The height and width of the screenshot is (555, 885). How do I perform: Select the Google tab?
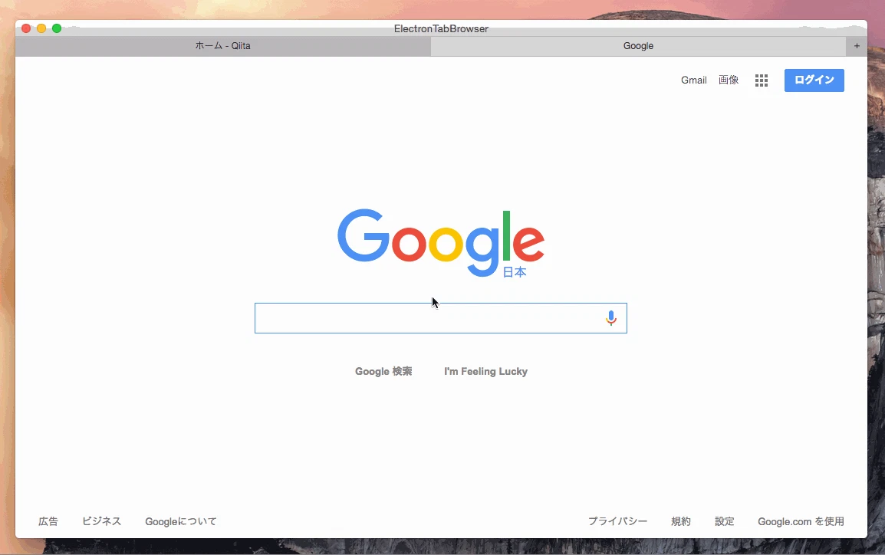(638, 46)
